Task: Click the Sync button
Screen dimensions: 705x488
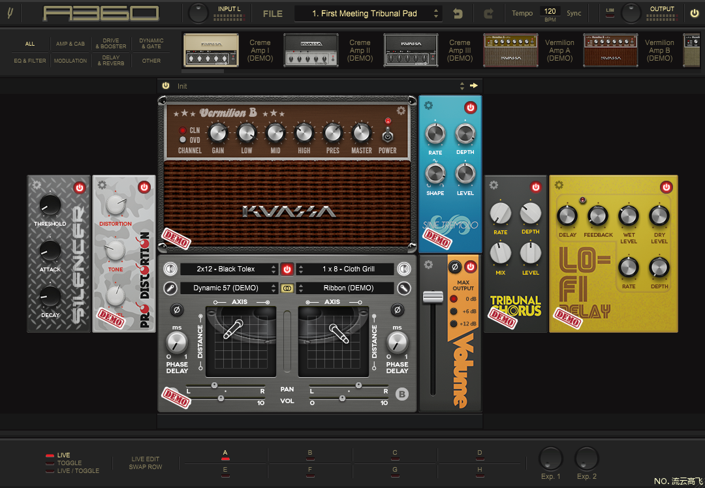Action: [574, 14]
